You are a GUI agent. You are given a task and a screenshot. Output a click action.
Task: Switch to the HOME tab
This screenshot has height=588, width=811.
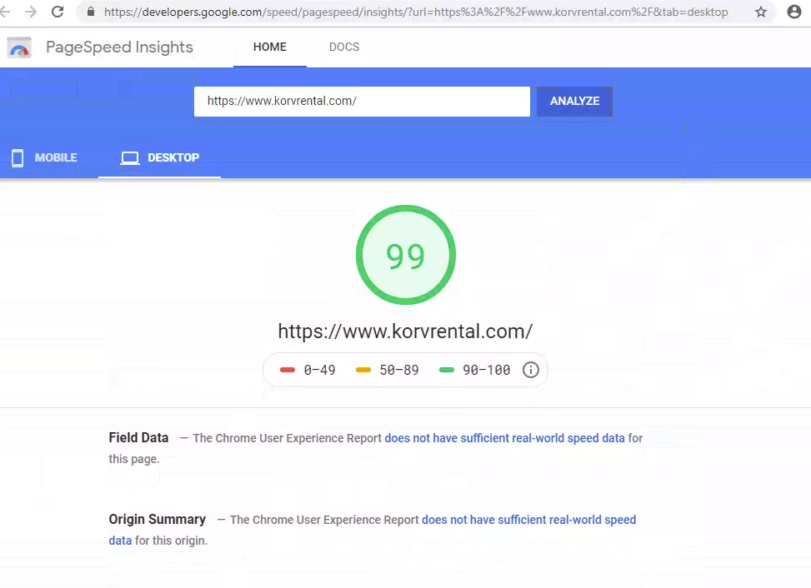[x=269, y=47]
